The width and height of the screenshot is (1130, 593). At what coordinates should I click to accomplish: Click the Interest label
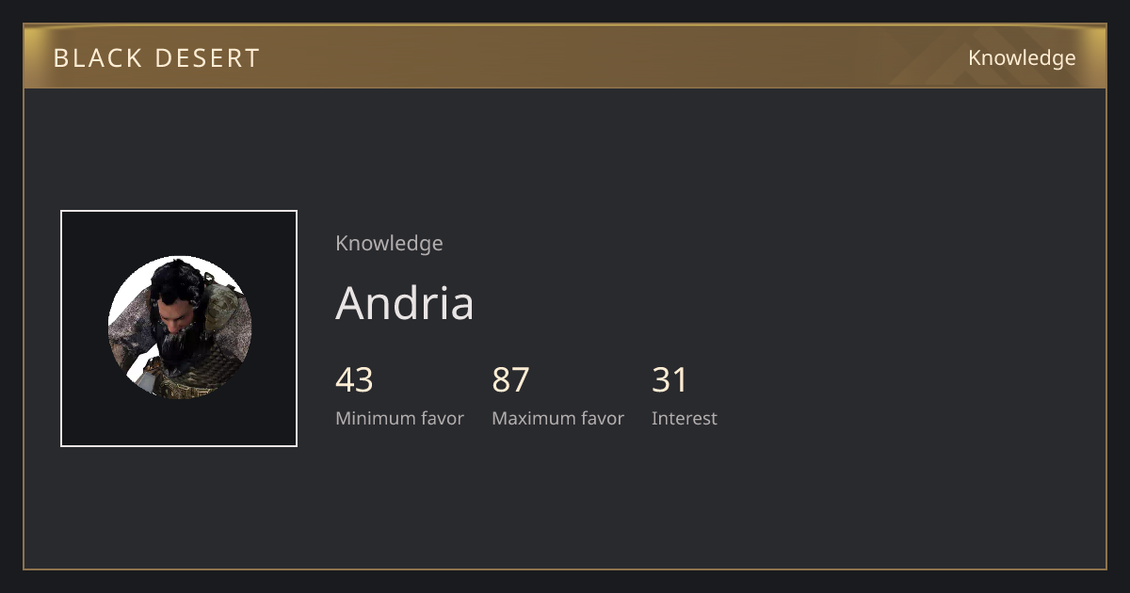[x=685, y=418]
